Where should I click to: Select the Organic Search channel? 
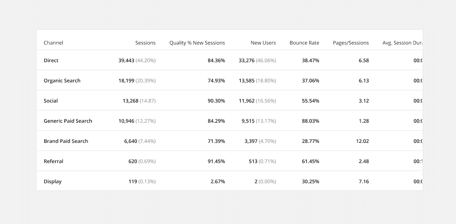62,80
